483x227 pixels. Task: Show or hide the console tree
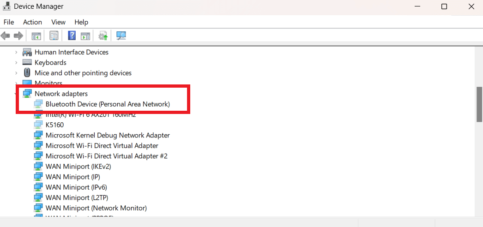point(36,36)
